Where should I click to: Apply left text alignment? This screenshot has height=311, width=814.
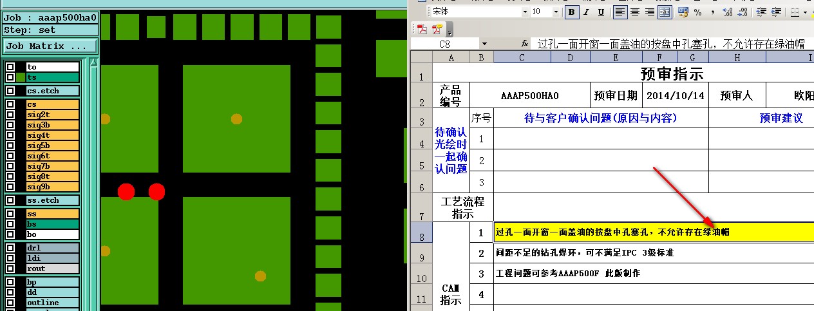point(620,12)
